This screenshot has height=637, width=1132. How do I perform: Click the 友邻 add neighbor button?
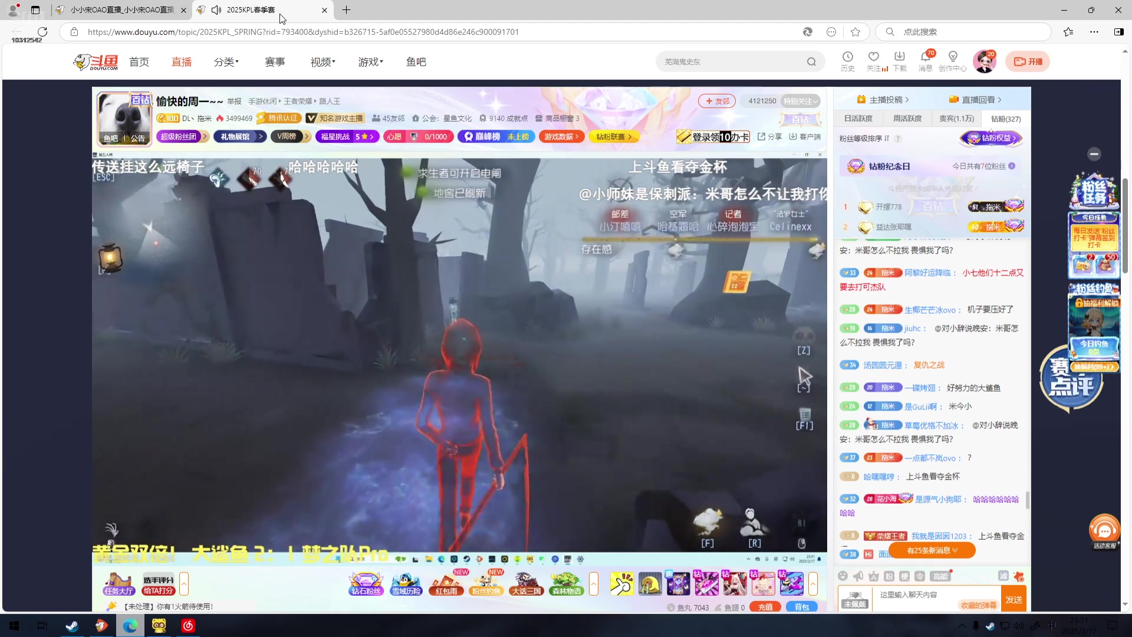click(x=717, y=101)
